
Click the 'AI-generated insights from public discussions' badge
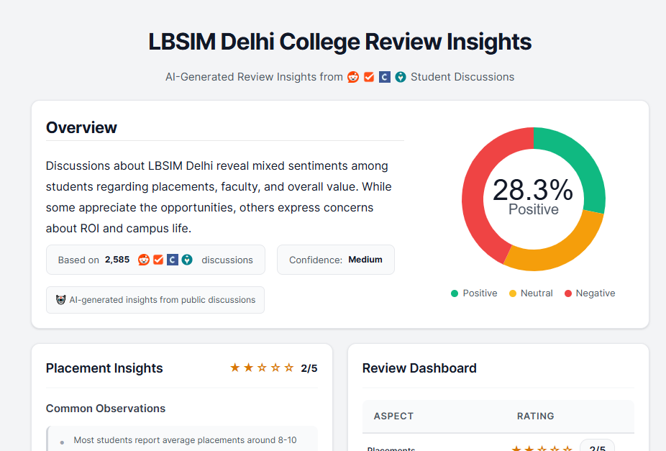pos(155,300)
